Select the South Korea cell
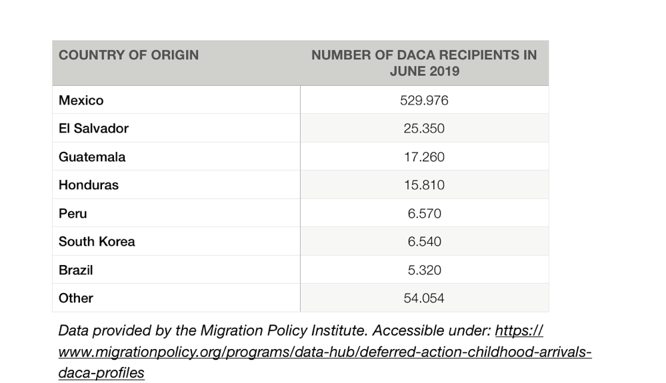 tap(97, 242)
